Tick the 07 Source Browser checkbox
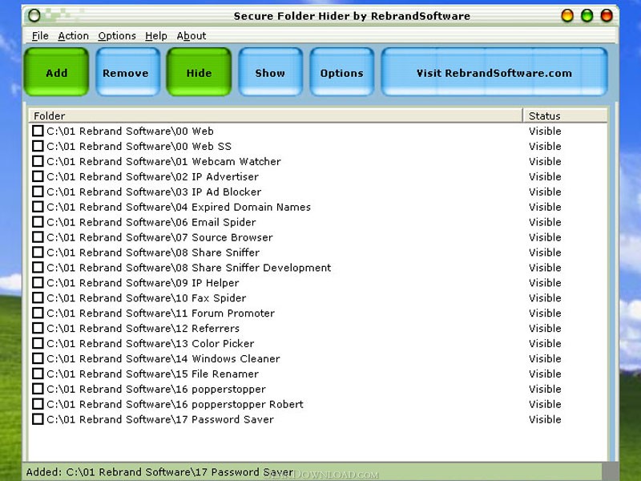Viewport: 641px width, 481px height. pos(38,236)
